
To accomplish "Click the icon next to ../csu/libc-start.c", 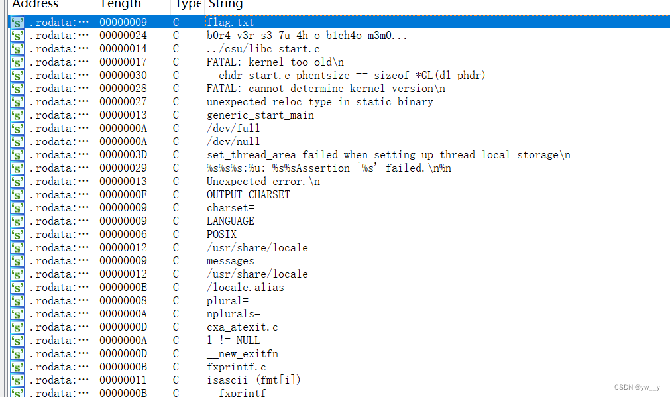I will 17,49.
